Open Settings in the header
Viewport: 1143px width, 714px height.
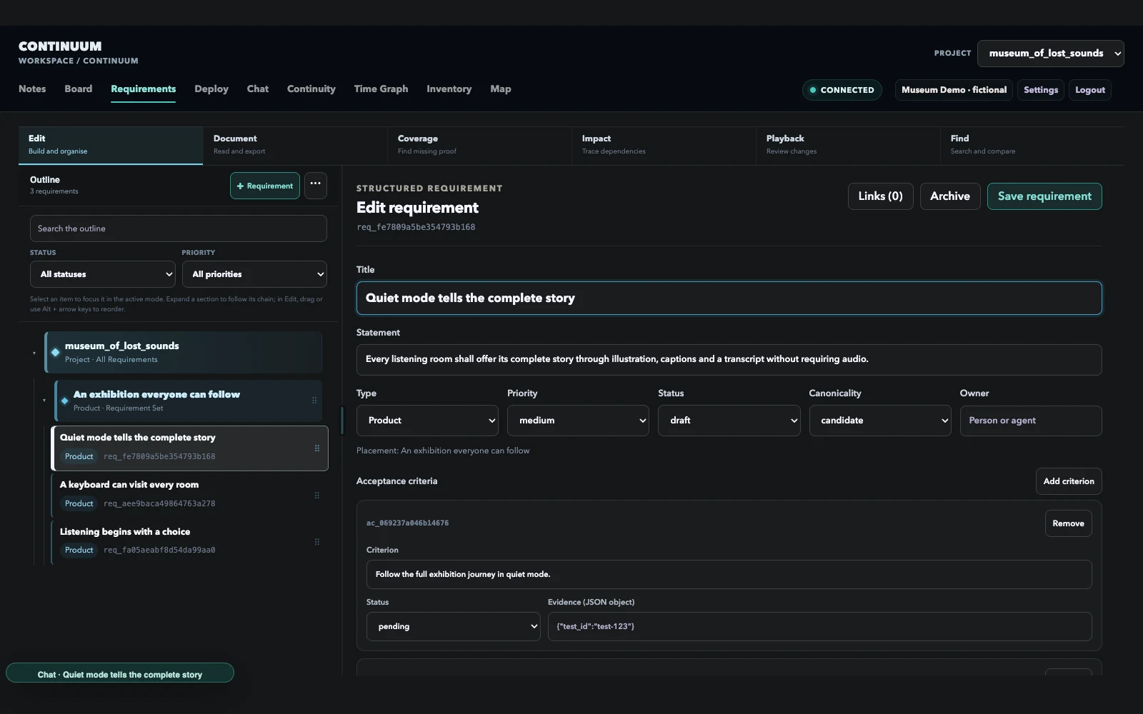pos(1041,90)
